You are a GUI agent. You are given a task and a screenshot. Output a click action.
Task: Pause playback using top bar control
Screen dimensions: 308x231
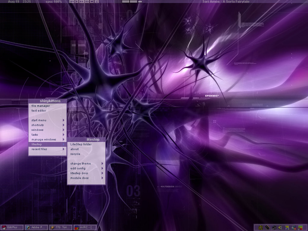tap(87, 2)
